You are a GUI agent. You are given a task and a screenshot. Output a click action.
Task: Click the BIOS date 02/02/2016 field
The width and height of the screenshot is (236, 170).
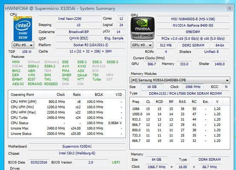click(x=39, y=162)
